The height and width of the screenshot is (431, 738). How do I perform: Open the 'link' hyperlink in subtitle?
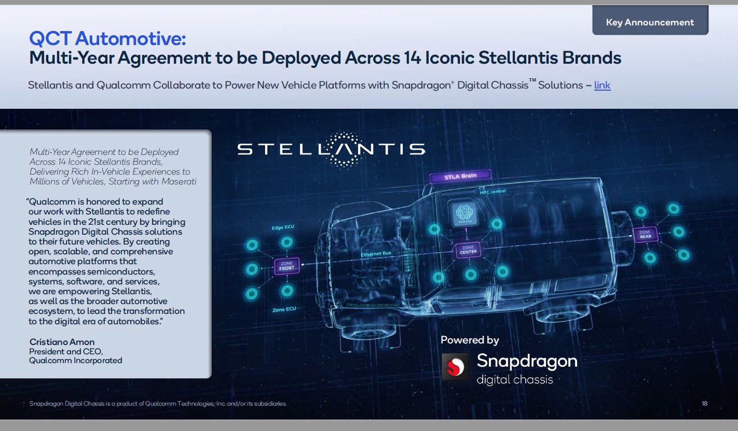(602, 85)
